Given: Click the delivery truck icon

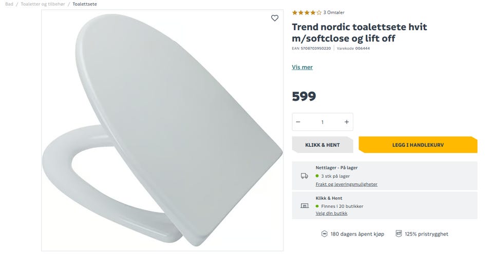Looking at the screenshot, I should tap(305, 176).
